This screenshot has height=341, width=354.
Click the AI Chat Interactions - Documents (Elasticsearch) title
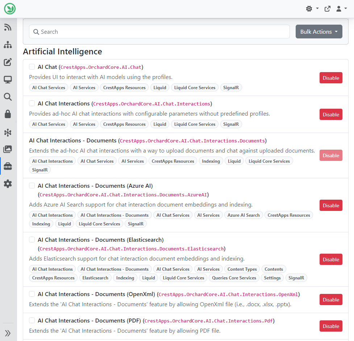[x=101, y=240]
